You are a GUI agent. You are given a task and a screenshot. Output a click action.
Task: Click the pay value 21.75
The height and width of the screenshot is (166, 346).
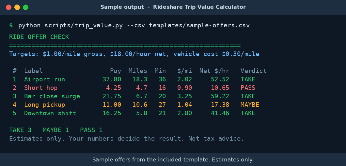click(x=112, y=96)
